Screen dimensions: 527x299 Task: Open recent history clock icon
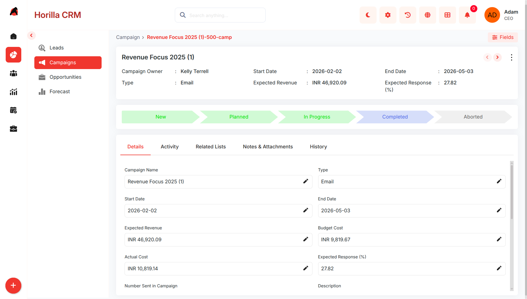coord(408,15)
